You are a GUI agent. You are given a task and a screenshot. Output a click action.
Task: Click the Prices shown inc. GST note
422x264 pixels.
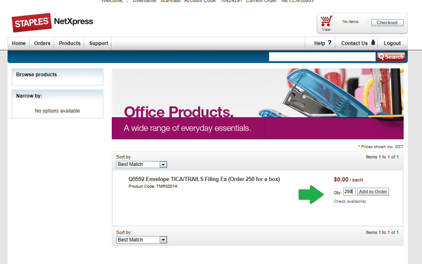click(x=381, y=147)
